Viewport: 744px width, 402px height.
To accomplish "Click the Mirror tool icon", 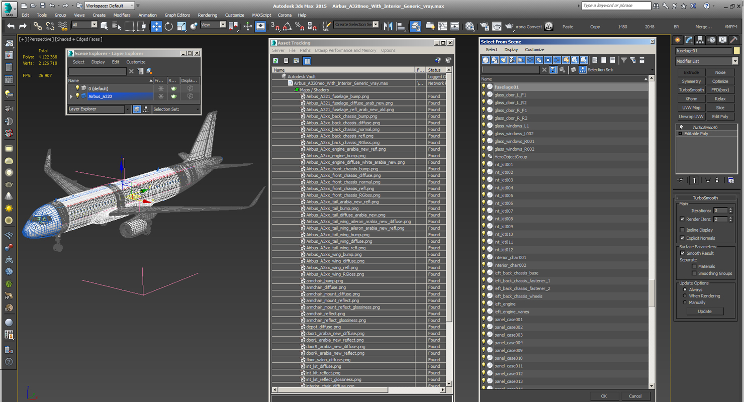I will 388,26.
